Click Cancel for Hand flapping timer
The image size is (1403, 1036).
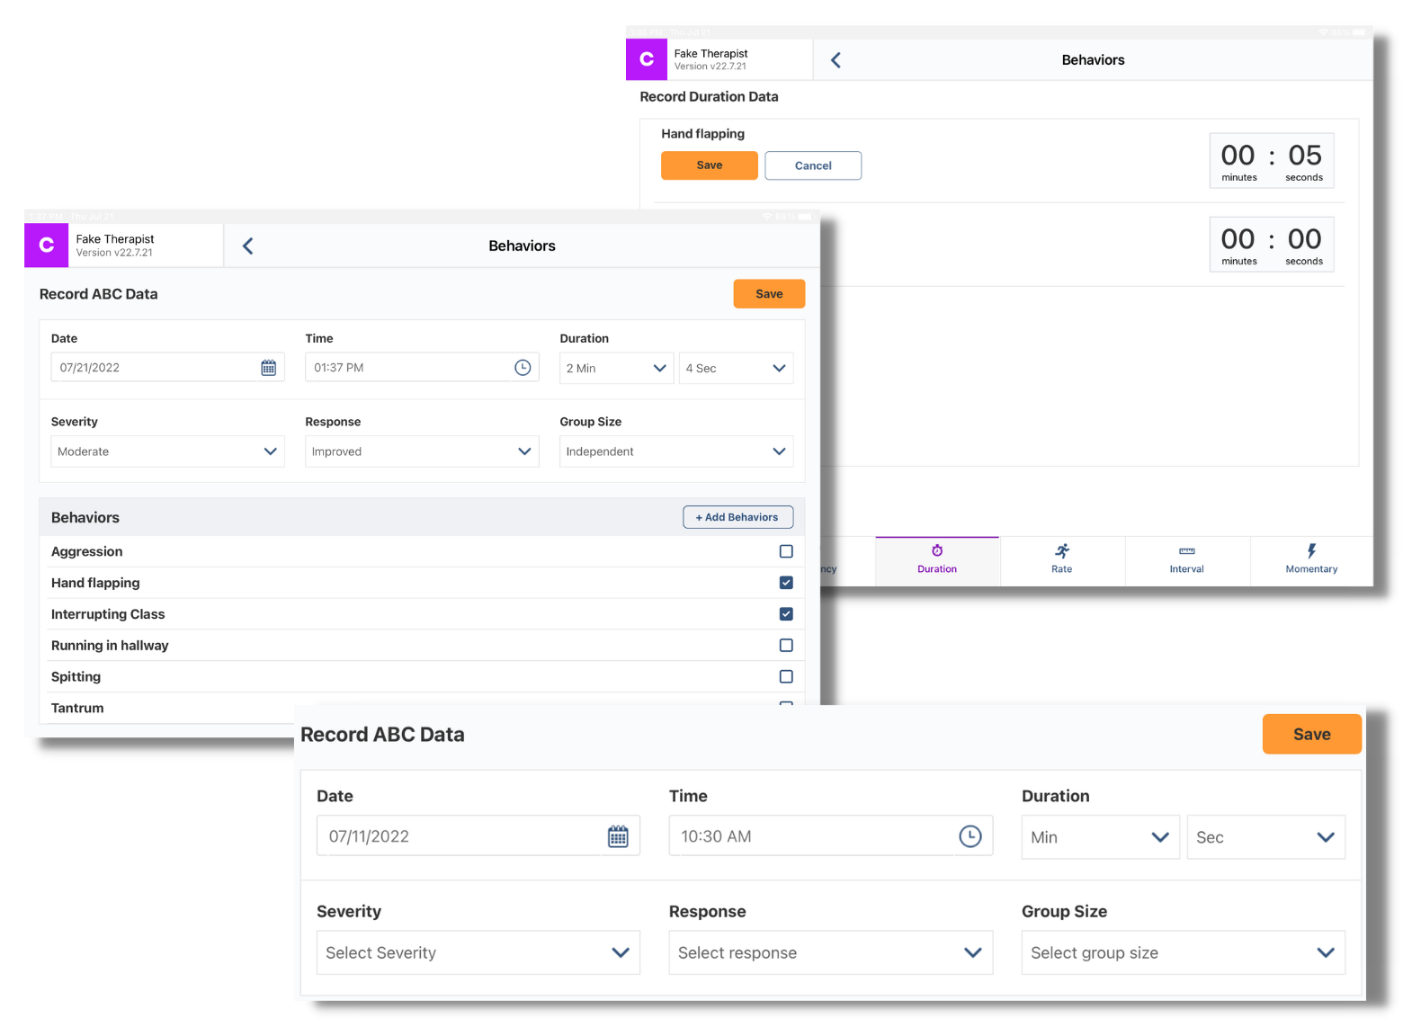[813, 165]
